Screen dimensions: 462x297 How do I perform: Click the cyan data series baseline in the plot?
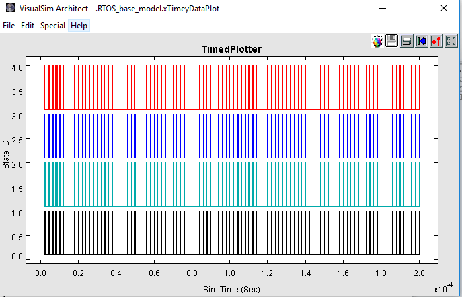[269, 206]
